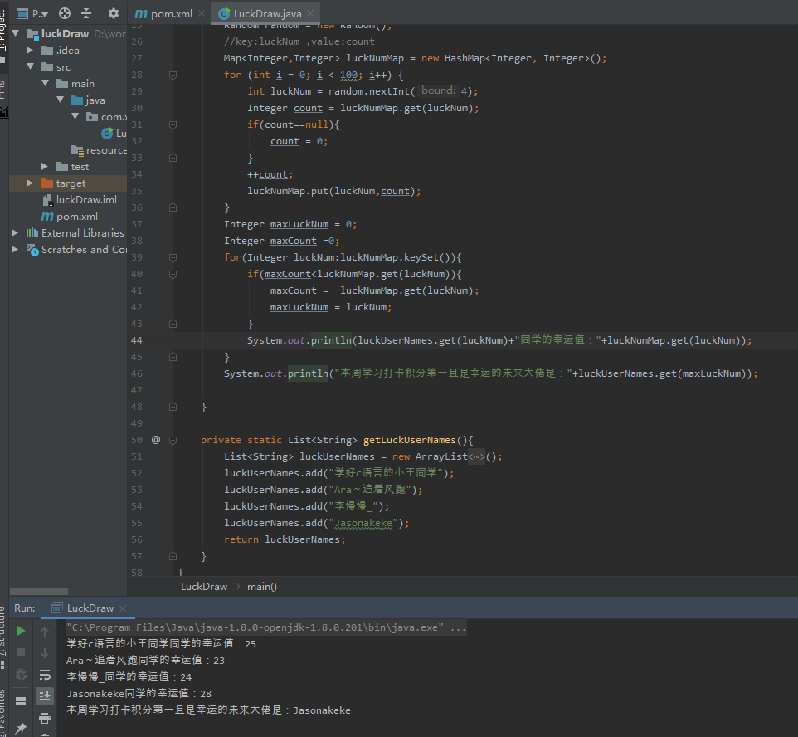This screenshot has height=737, width=798.
Task: Click the disabled exit/restart bug icon
Action: pos(21,675)
